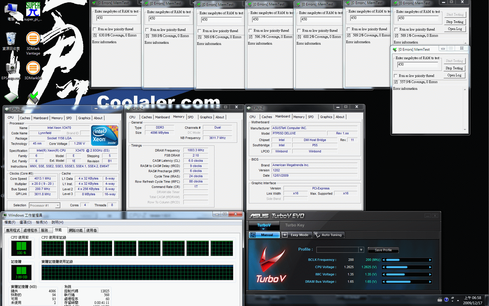
Task: Click RAM megabytes field in 630.8% MemTest
Action: 116,18
